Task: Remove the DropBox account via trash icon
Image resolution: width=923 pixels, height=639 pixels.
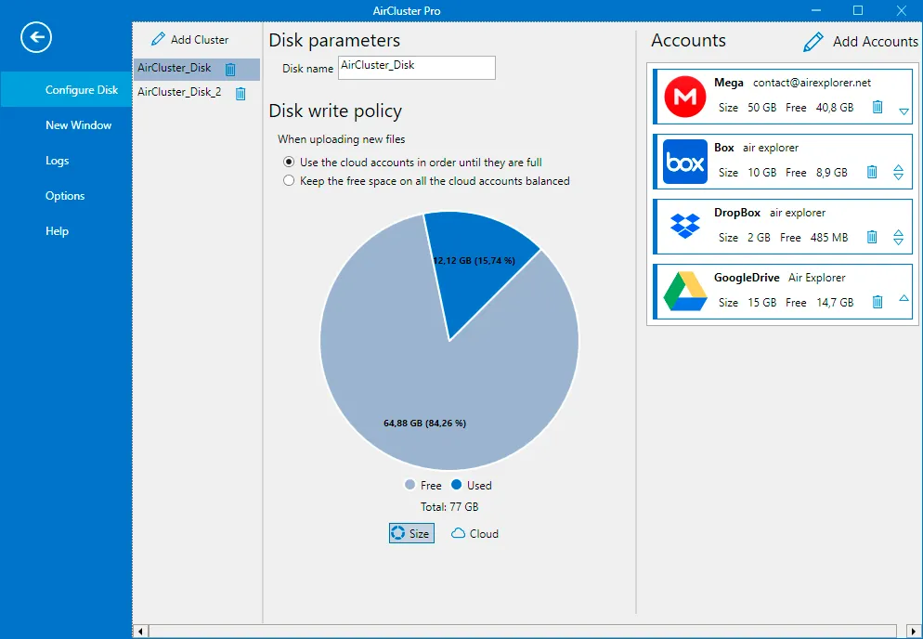Action: [x=872, y=237]
